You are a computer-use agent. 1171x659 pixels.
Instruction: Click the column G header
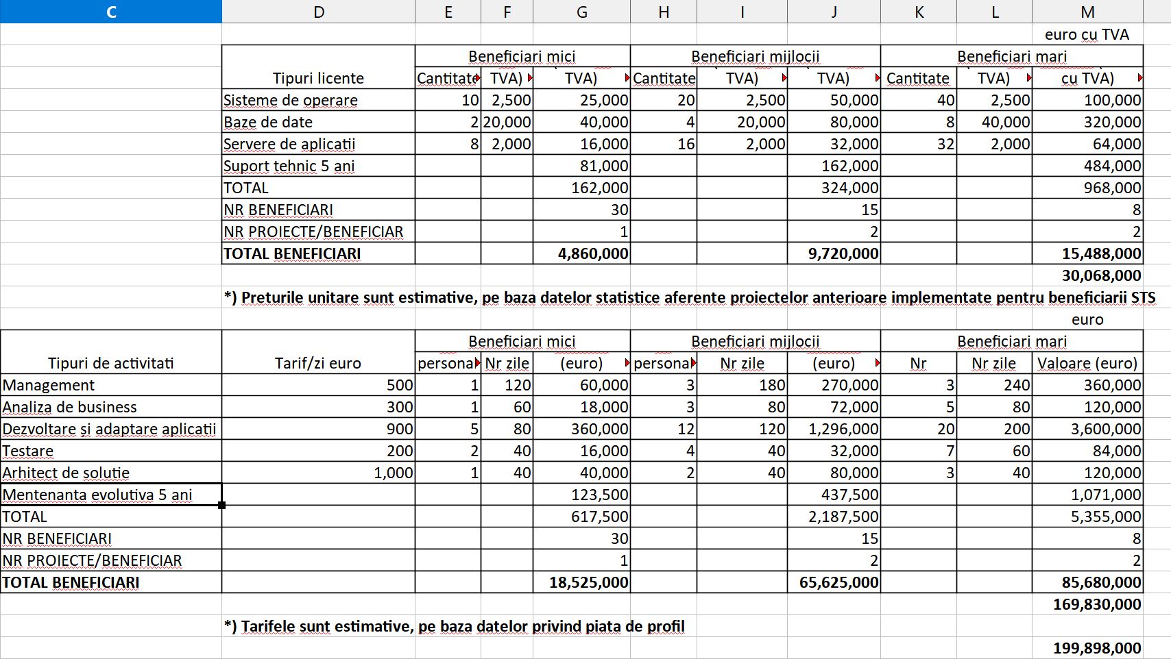581,12
